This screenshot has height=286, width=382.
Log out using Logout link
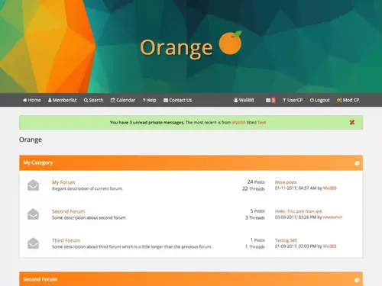pos(320,100)
